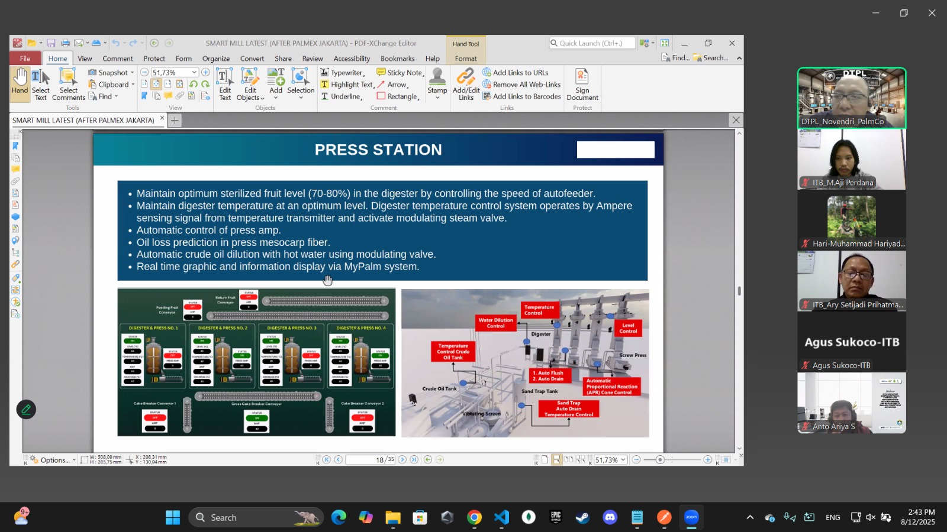Click Add Links to URLs
Image resolution: width=947 pixels, height=532 pixels.
coord(516,73)
